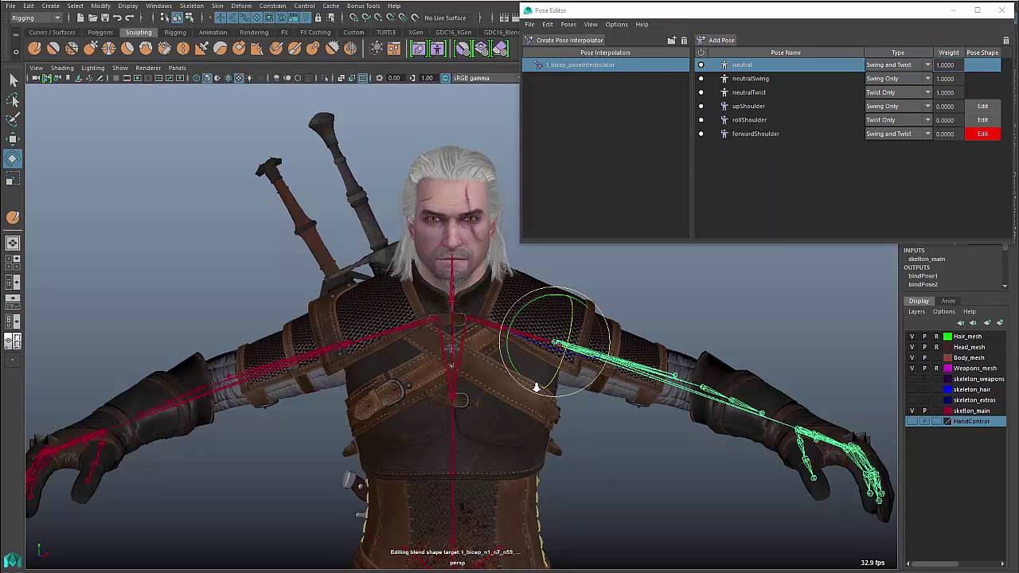
Task: Choose the Lasso select tool in the toolbox
Action: pos(13,100)
